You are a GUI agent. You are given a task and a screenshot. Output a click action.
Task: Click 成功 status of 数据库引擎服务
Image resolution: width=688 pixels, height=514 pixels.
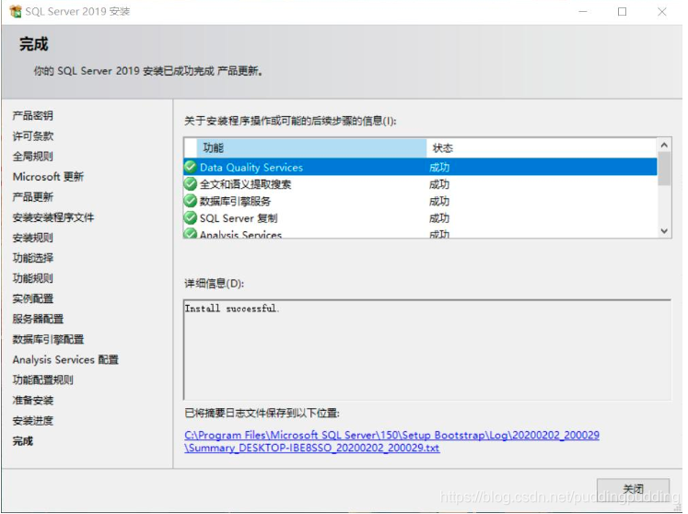439,201
